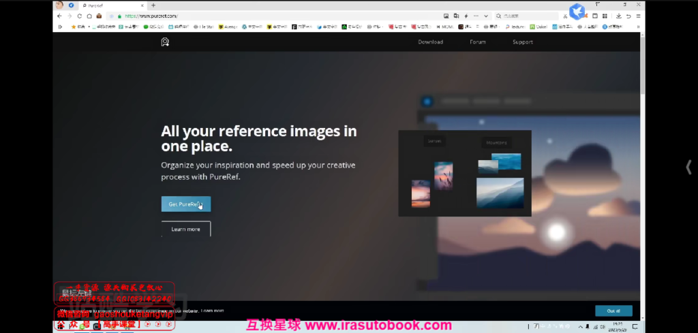Expand the system tray hidden icons chevron

click(580, 327)
